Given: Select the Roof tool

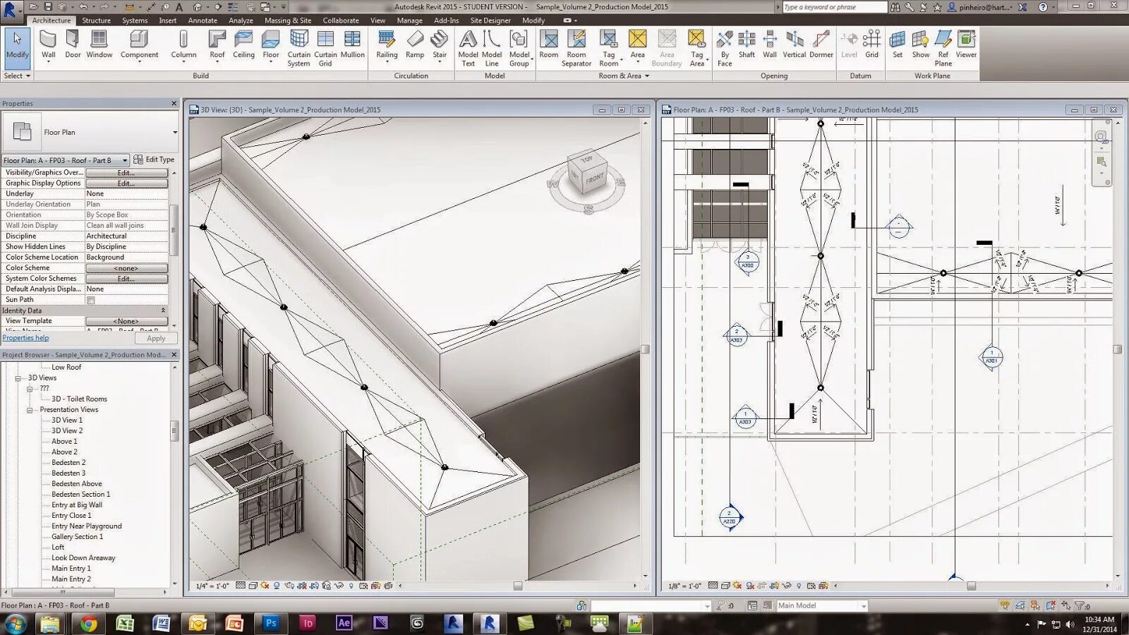Looking at the screenshot, I should pyautogui.click(x=217, y=44).
